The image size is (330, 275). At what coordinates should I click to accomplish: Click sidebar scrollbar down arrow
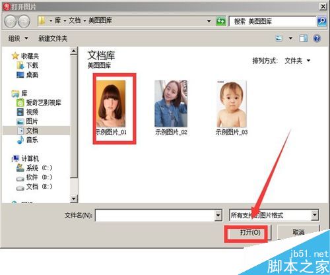coord(74,199)
